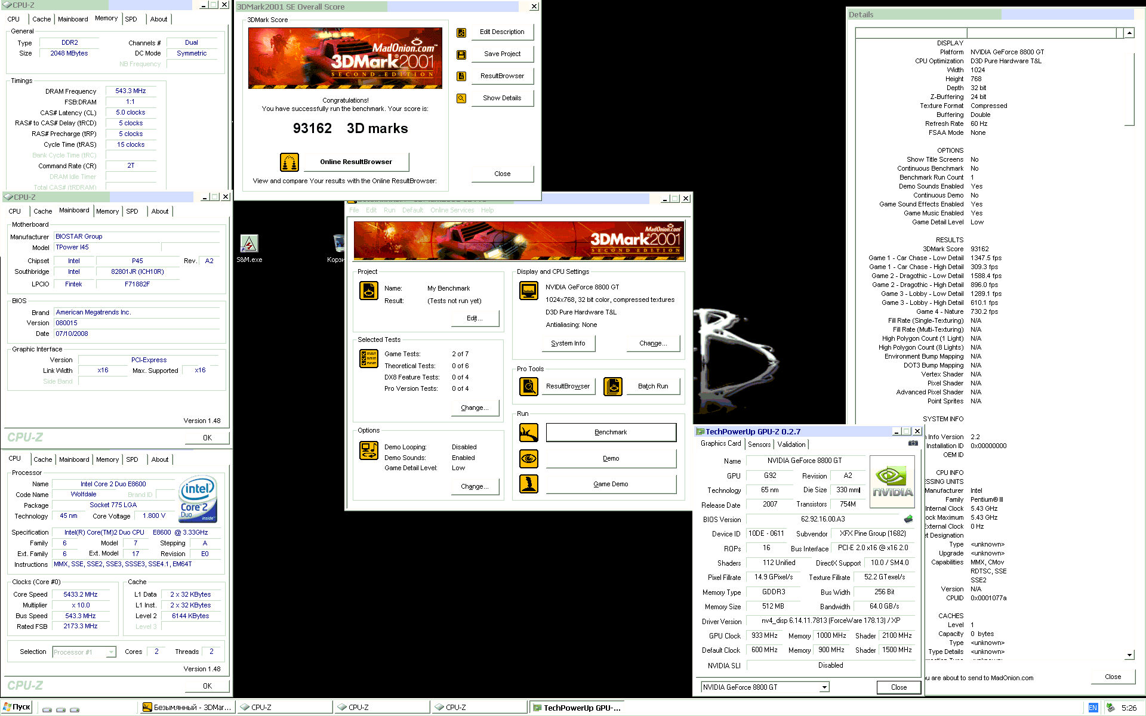Click the EN language indicator in tray

(1093, 708)
